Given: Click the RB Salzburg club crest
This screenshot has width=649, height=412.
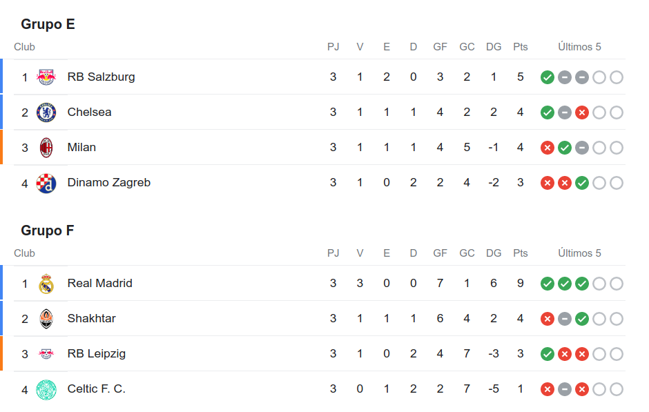Looking at the screenshot, I should click(46, 77).
